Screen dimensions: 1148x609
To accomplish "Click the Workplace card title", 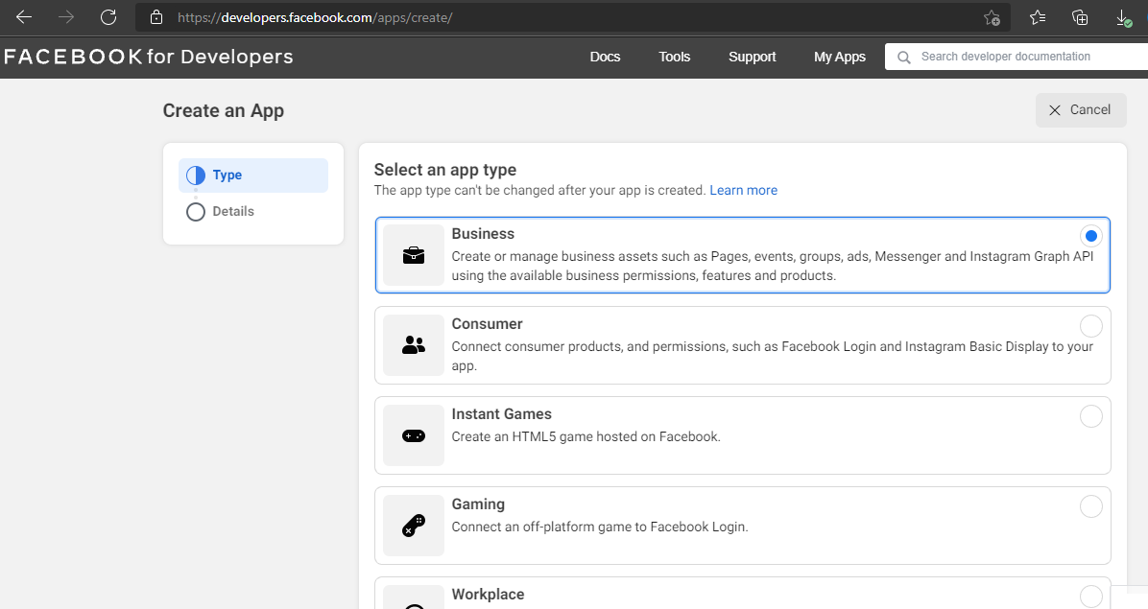I will click(x=488, y=595).
